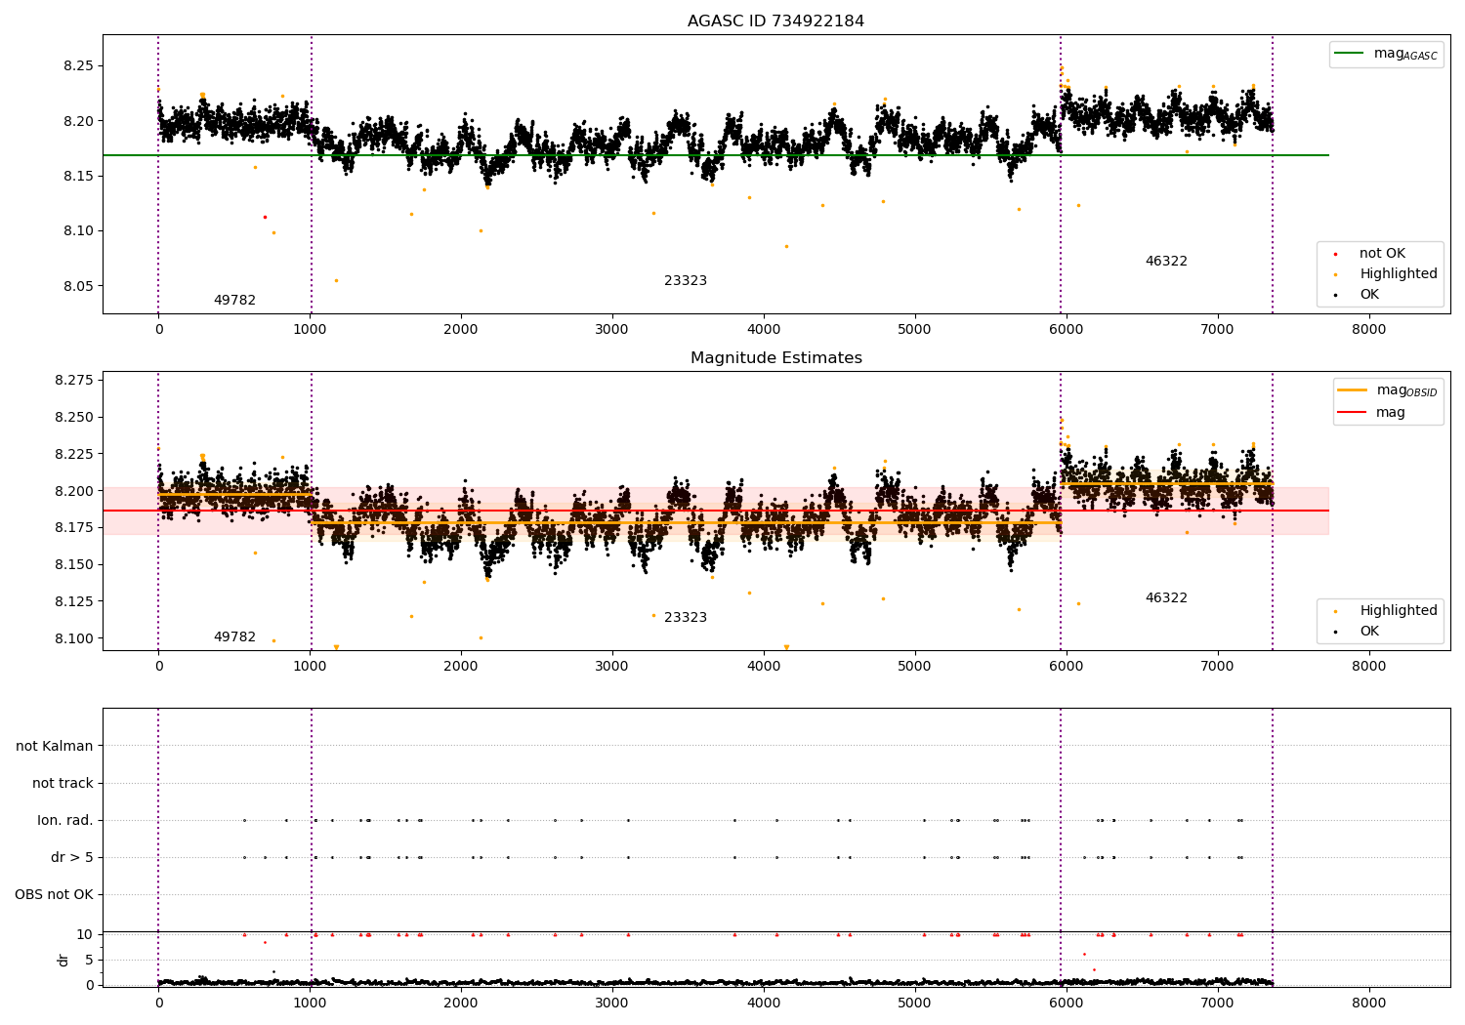
Task: Click the 'AGASC ID 734922184' plot title
Action: click(x=775, y=21)
